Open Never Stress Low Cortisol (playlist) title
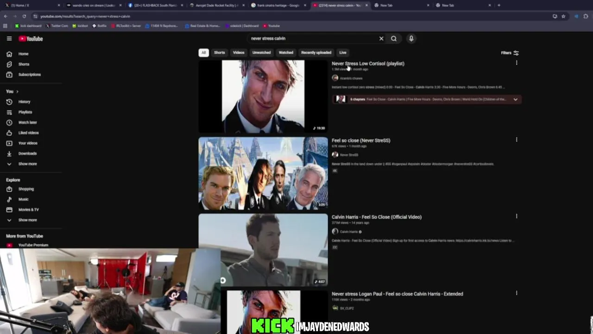The image size is (593, 334). pyautogui.click(x=368, y=64)
